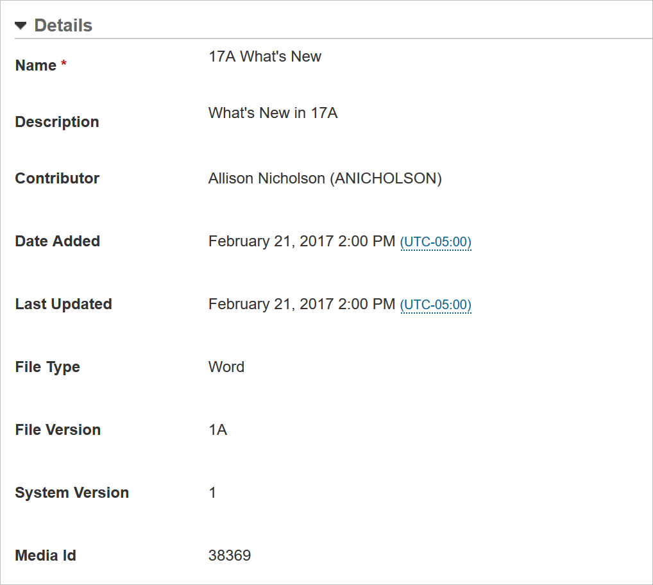The width and height of the screenshot is (653, 585).
Task: Click the File Type value Word
Action: pyautogui.click(x=226, y=368)
